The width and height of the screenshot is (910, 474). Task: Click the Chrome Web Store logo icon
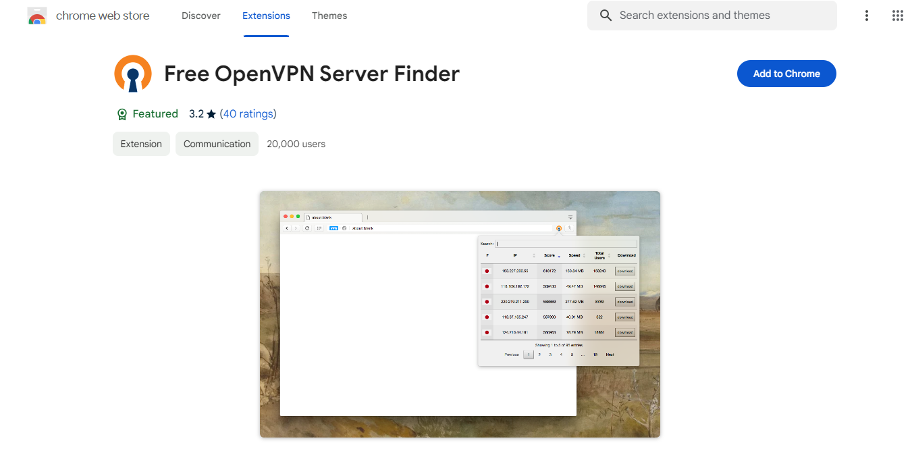(x=37, y=16)
